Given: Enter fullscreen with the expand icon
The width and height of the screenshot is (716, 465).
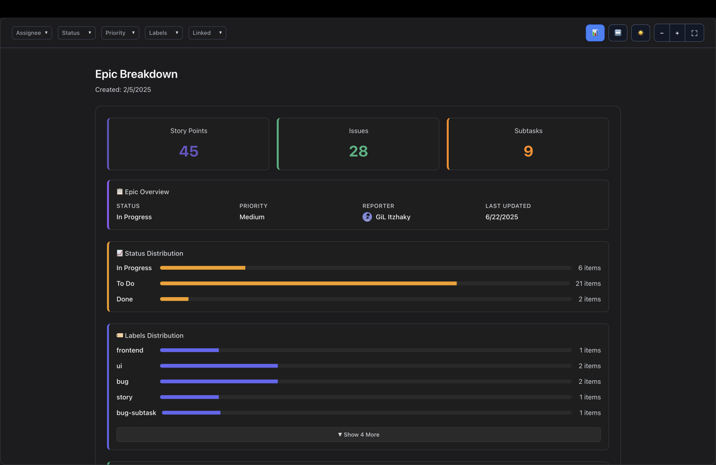Looking at the screenshot, I should pos(694,33).
